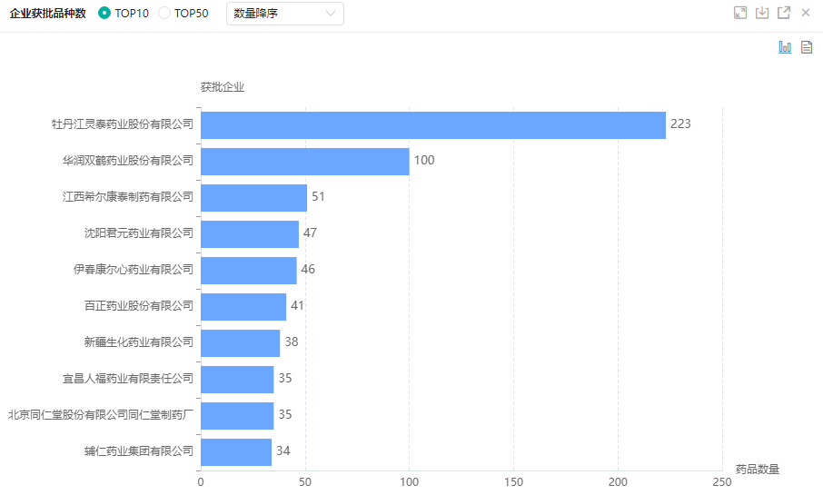Click the bar for 辅仁药业集团有限公司

click(x=236, y=452)
